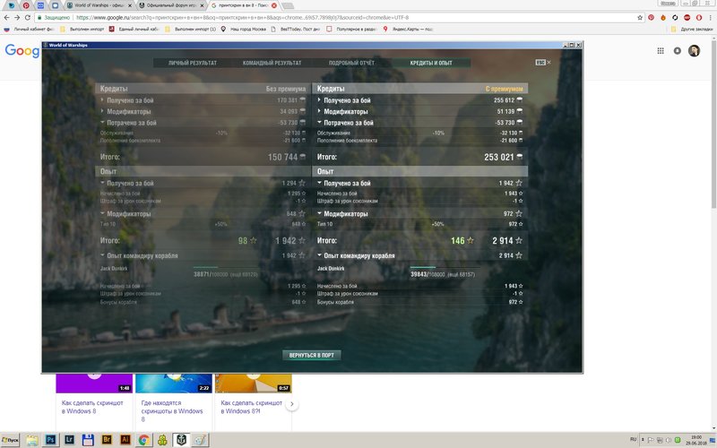
Task: Switch to World of Warships browser tab
Action: [99, 5]
